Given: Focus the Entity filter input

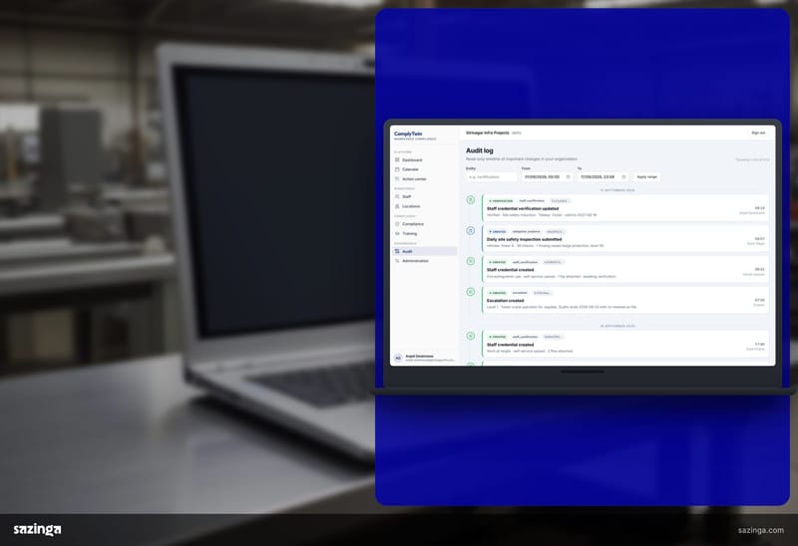Looking at the screenshot, I should pos(491,177).
